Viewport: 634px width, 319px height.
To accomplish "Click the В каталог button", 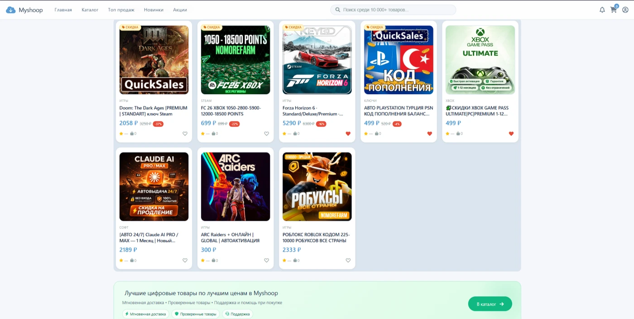I will click(490, 304).
